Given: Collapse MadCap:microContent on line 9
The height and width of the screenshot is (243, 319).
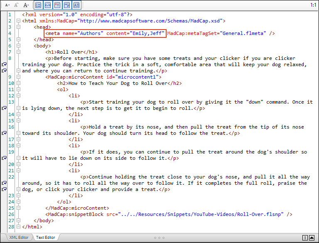Looking at the screenshot, I should point(19,77).
